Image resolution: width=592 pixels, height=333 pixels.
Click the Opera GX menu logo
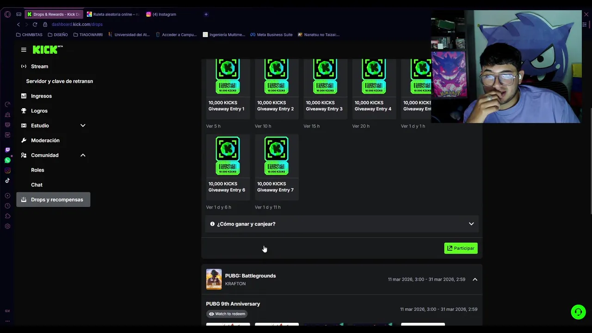[x=7, y=14]
